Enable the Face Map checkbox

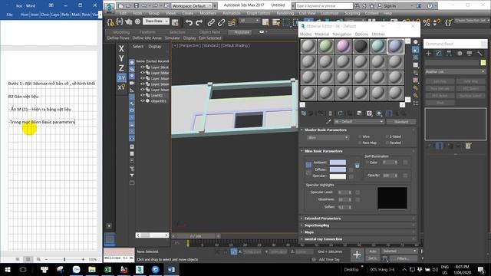point(360,143)
